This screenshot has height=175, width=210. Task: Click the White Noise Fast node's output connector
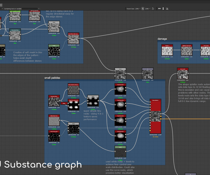pyautogui.click(x=59, y=120)
